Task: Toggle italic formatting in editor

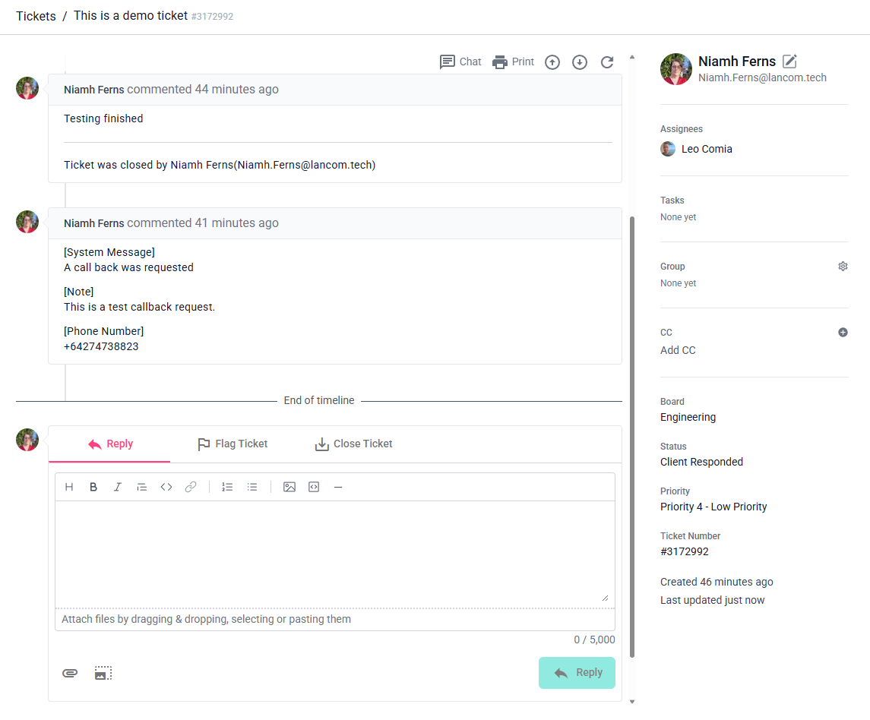Action: (118, 487)
